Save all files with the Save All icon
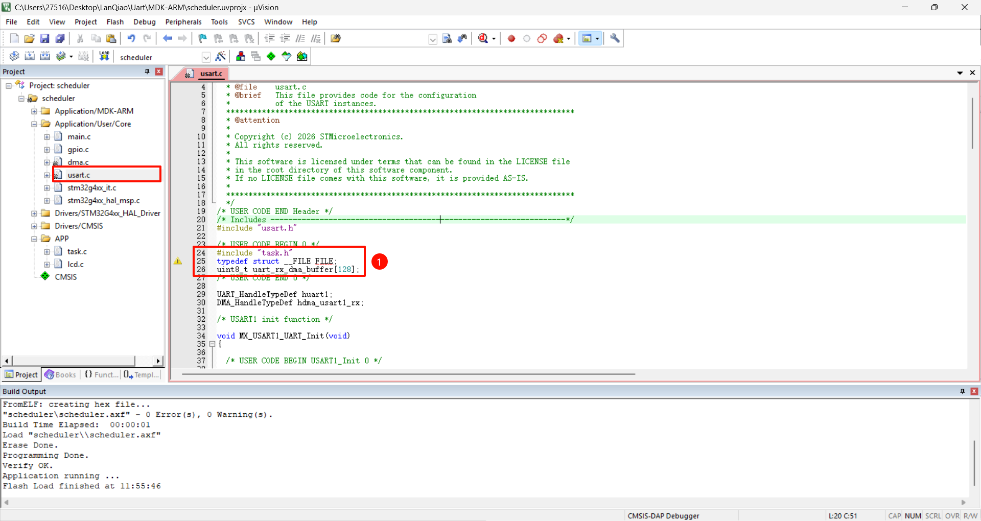The height and width of the screenshot is (521, 981). [x=60, y=38]
